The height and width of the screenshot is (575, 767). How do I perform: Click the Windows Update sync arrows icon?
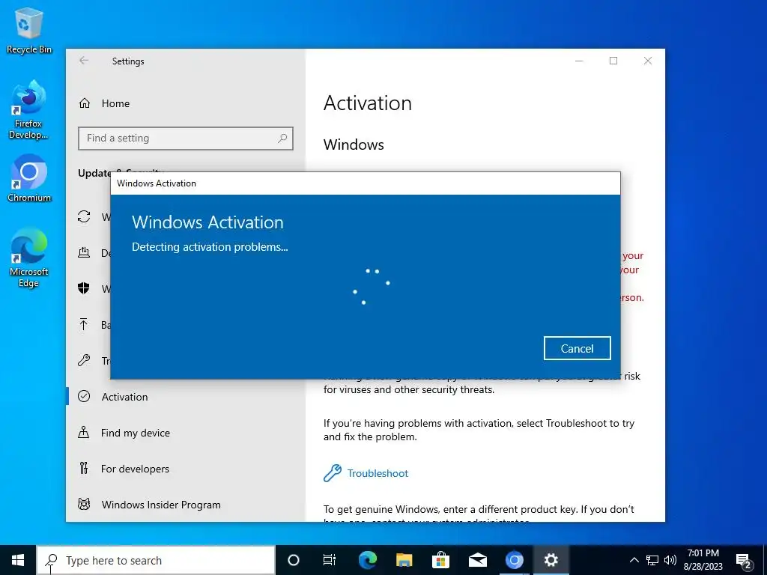pyautogui.click(x=84, y=216)
